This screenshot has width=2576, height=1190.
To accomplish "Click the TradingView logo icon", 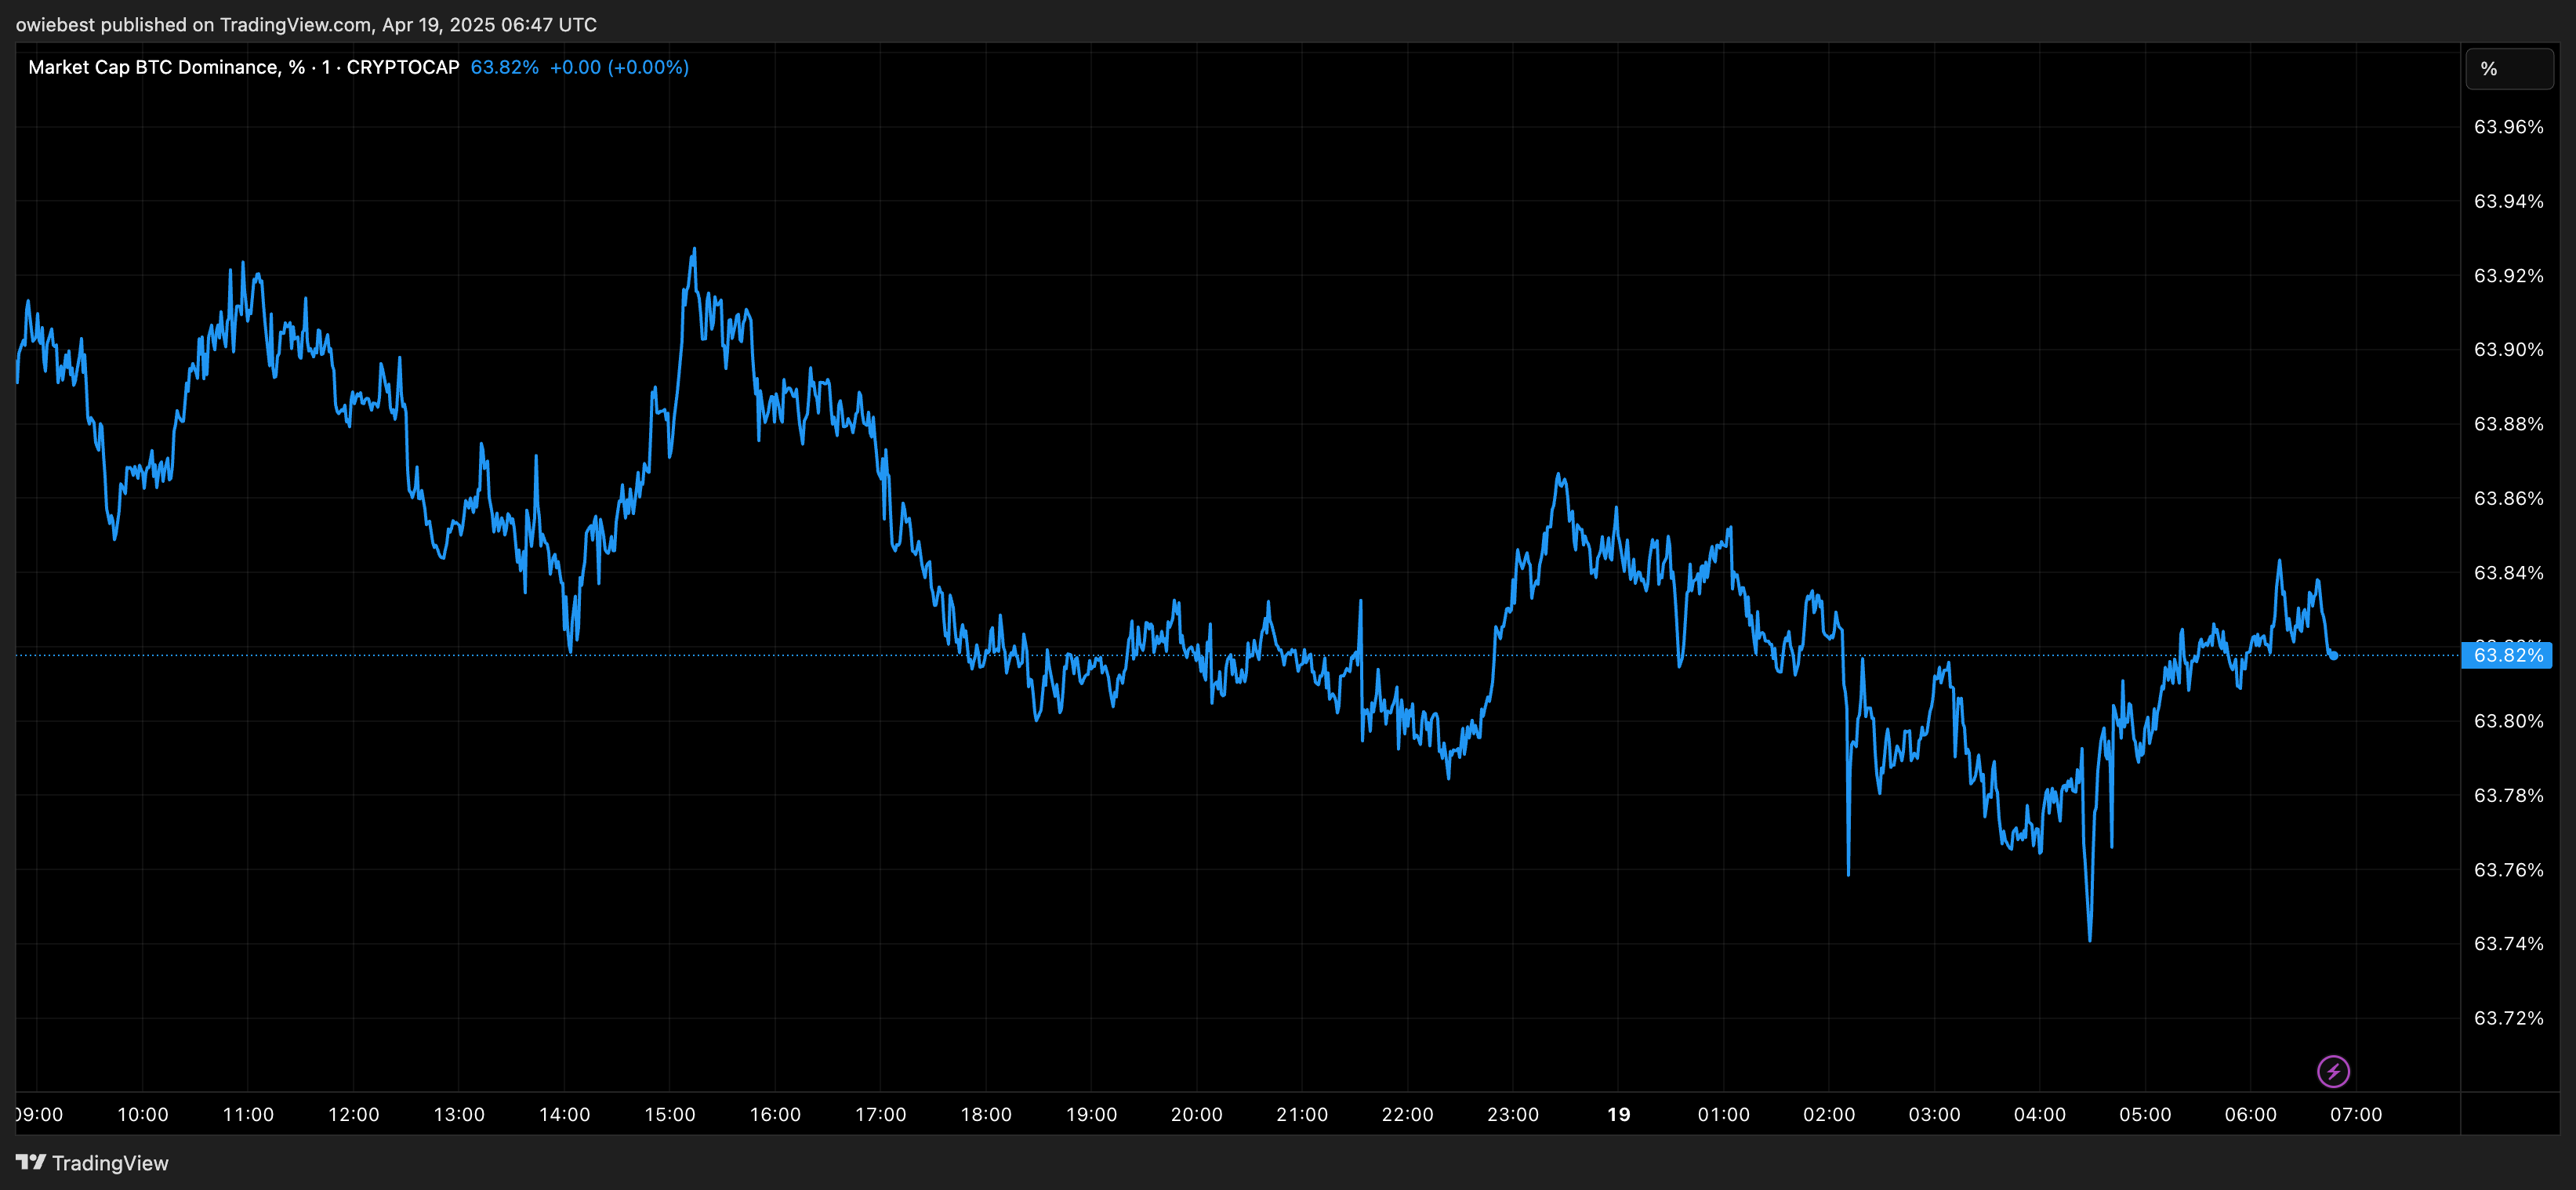I will tap(31, 1162).
